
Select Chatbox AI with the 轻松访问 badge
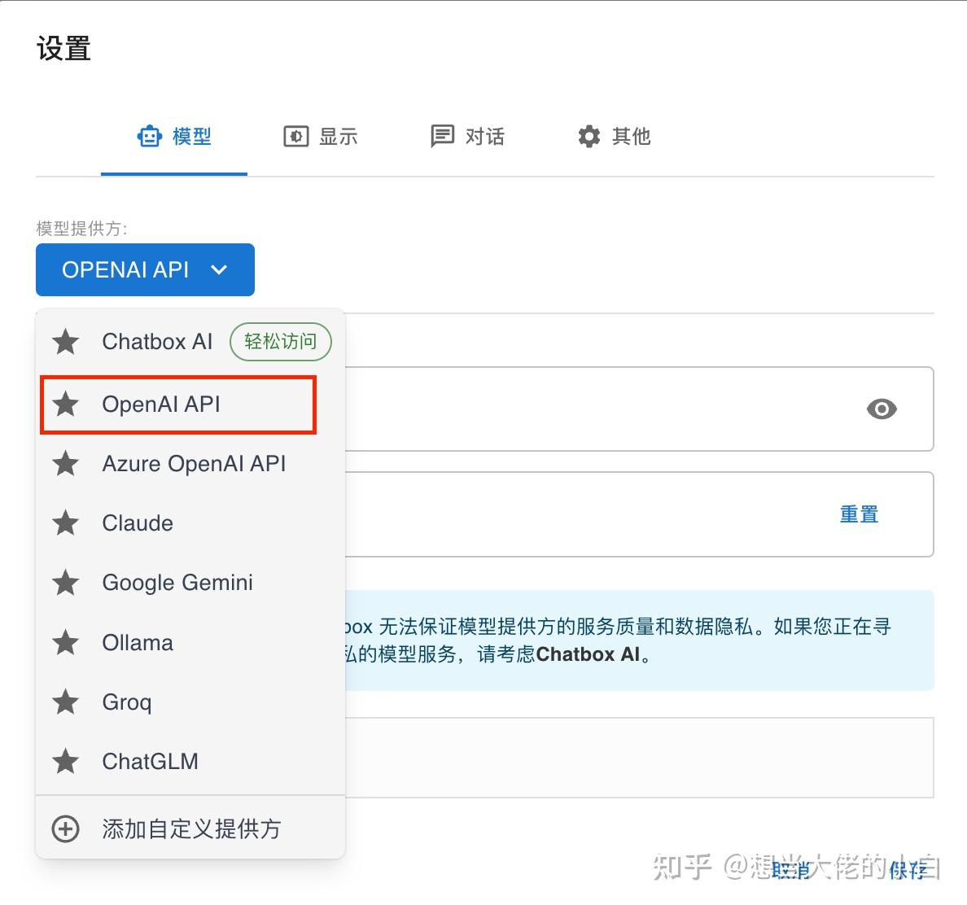click(x=157, y=342)
